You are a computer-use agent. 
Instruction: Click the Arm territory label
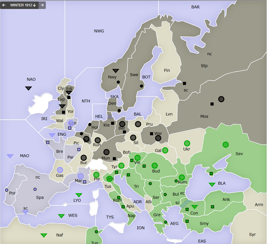coord(259,205)
